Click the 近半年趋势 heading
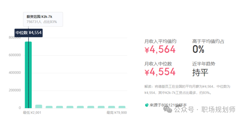243x119 pixels. pyautogui.click(x=204, y=64)
